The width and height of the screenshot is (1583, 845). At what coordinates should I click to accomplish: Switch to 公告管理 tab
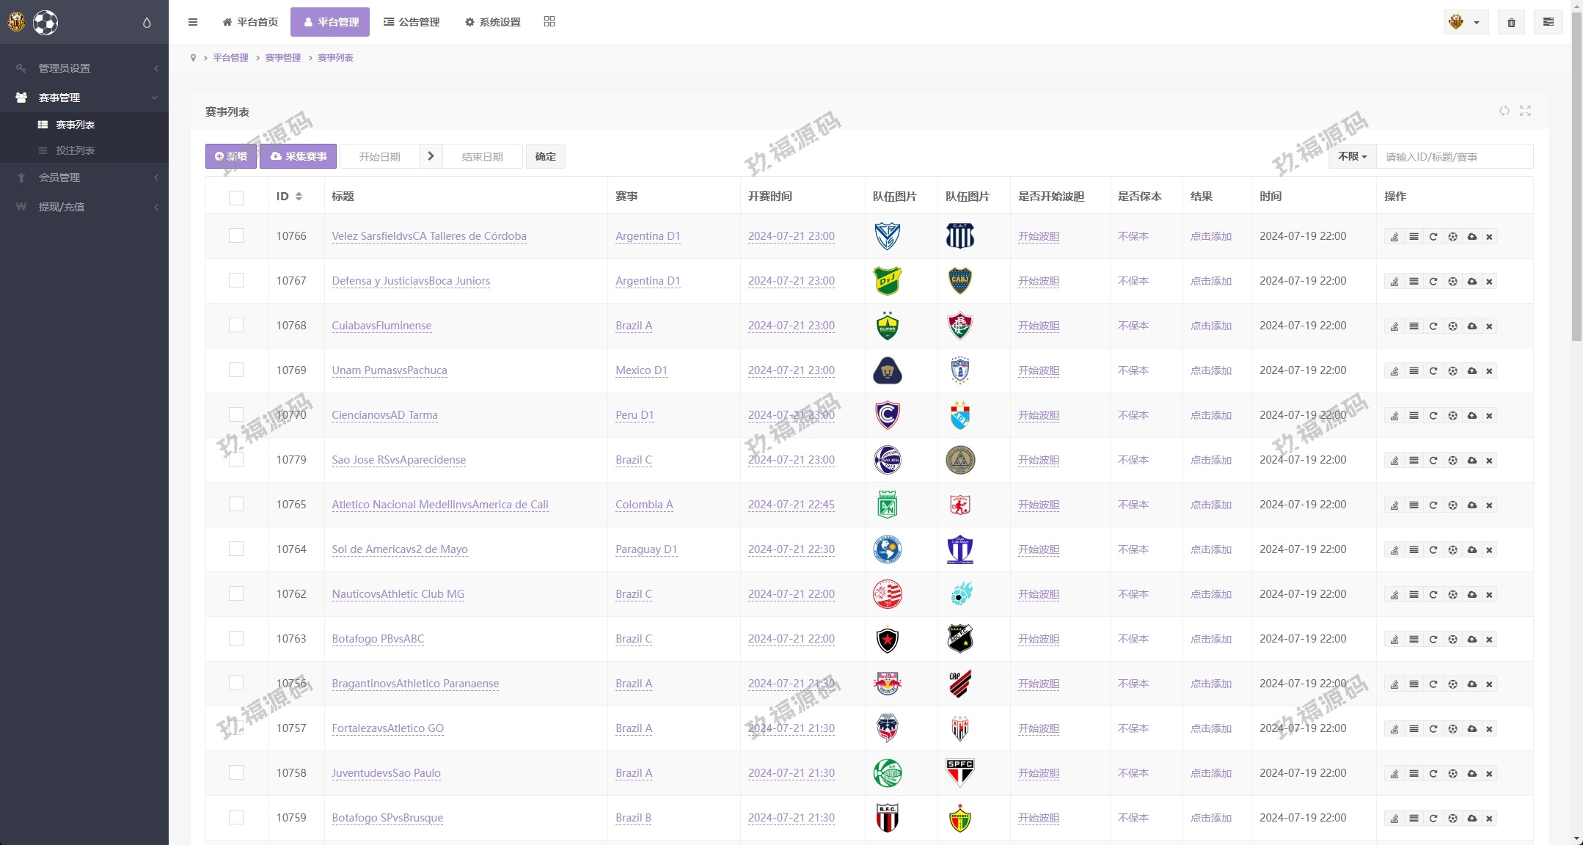click(x=412, y=22)
